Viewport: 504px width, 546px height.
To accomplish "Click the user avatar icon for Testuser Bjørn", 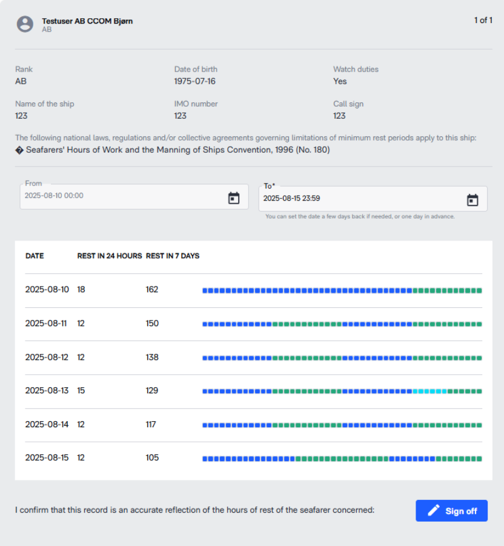I will [x=25, y=24].
